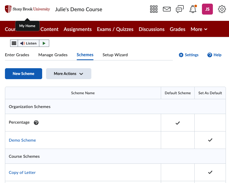This screenshot has width=229, height=183.
Task: Open the JS user profile avatar
Action: 207,9
